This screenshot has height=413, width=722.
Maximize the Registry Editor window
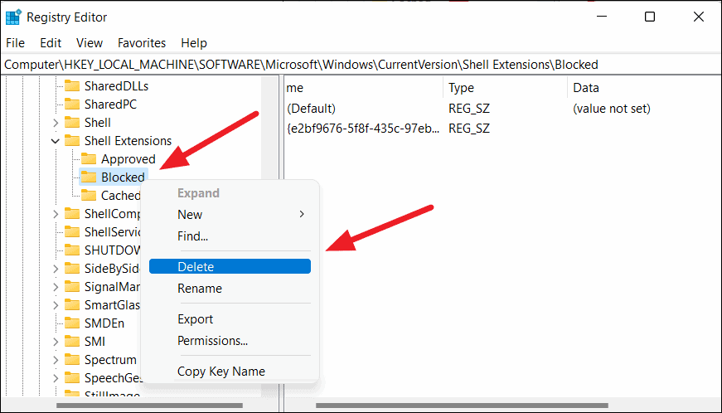(x=650, y=17)
